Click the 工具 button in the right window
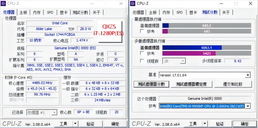Viewport: 258px width, 128px height. (x=193, y=124)
